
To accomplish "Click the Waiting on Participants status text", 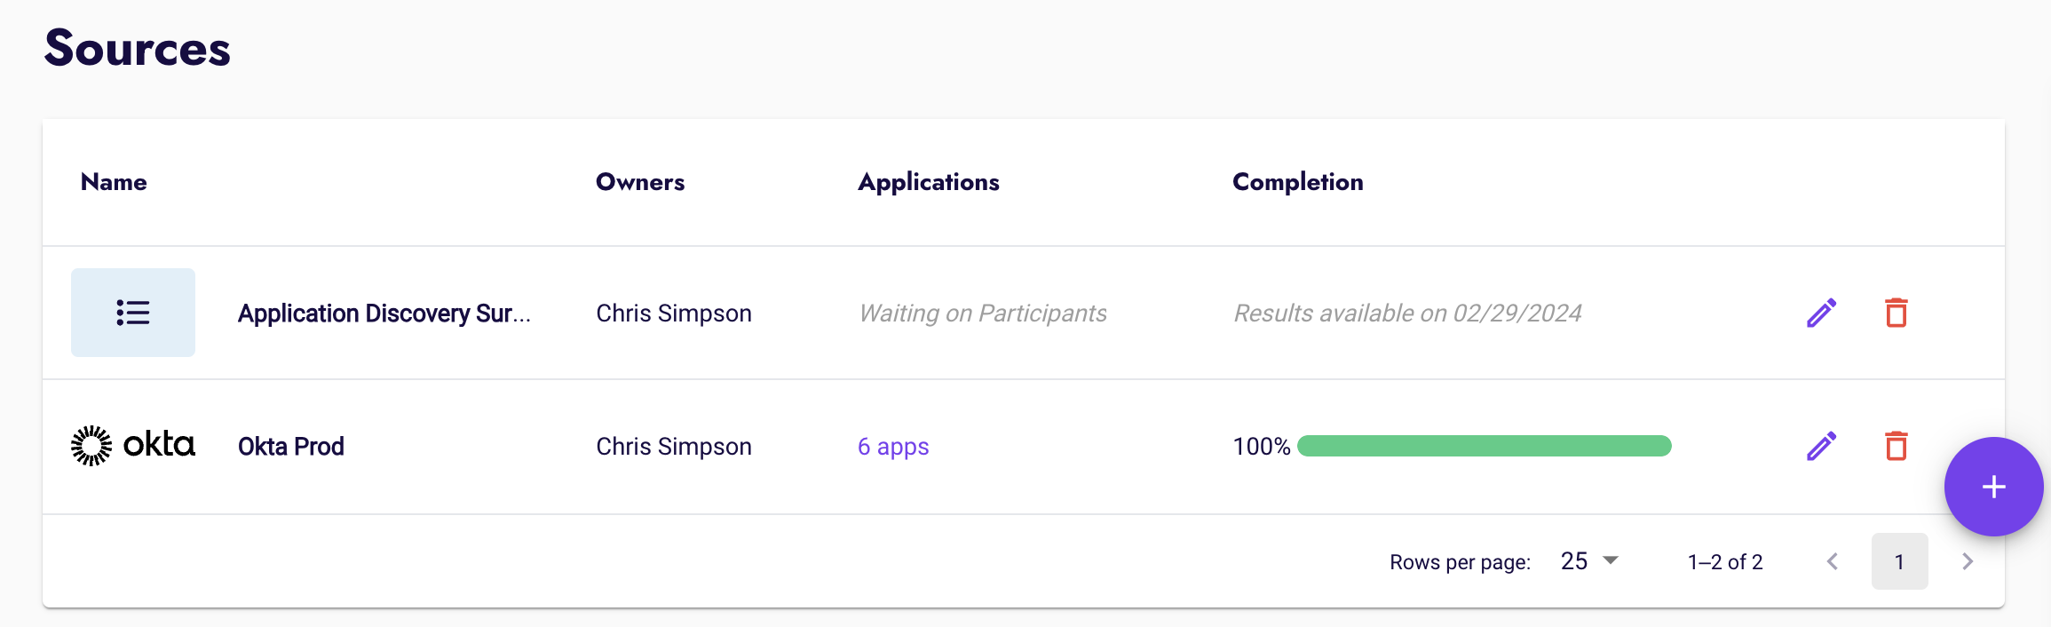I will tap(983, 313).
